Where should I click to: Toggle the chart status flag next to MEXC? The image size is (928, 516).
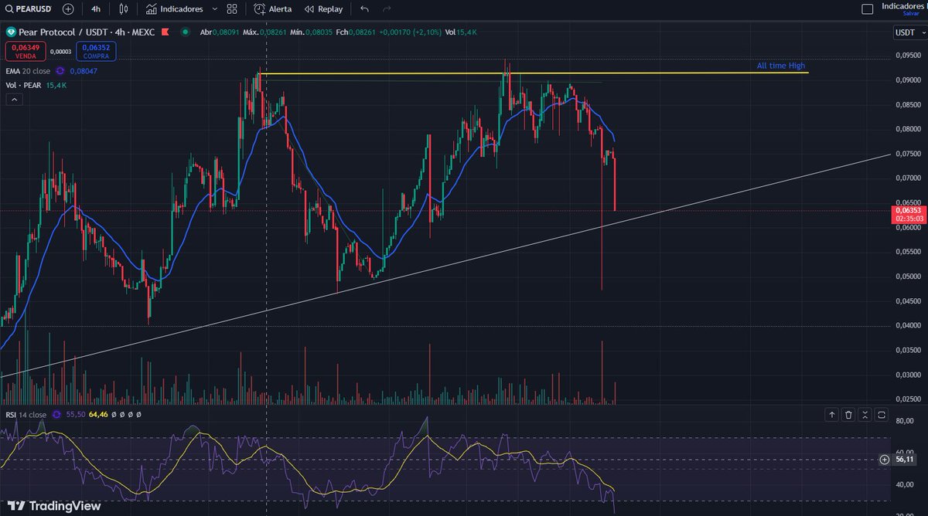[x=164, y=33]
